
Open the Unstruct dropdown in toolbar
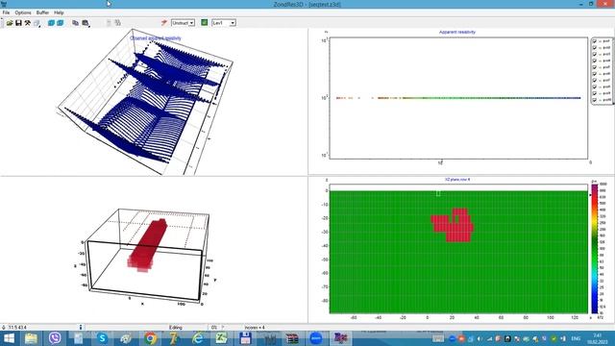[183, 23]
